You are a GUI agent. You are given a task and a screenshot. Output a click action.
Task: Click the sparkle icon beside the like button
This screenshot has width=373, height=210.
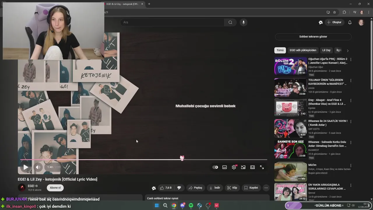click(154, 188)
